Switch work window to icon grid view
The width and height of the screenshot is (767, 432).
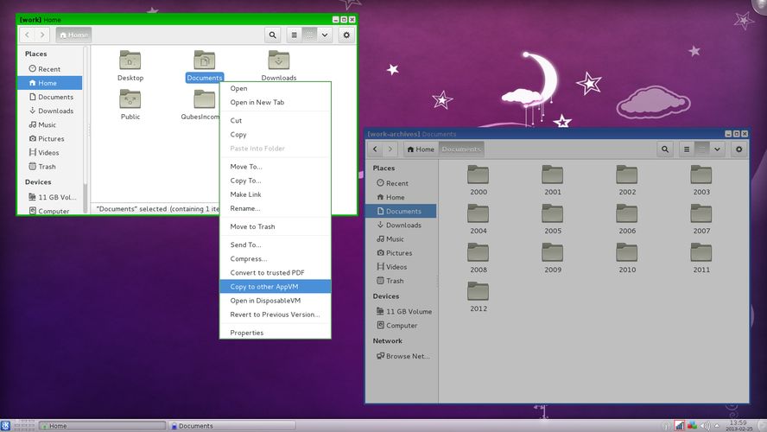coord(309,35)
